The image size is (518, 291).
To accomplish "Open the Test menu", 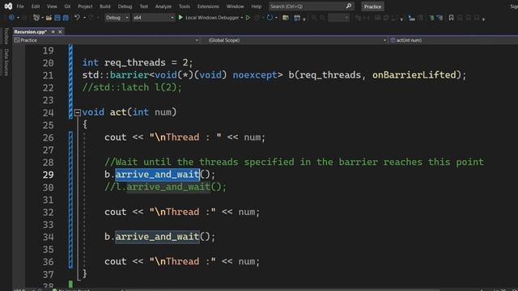I will click(144, 6).
